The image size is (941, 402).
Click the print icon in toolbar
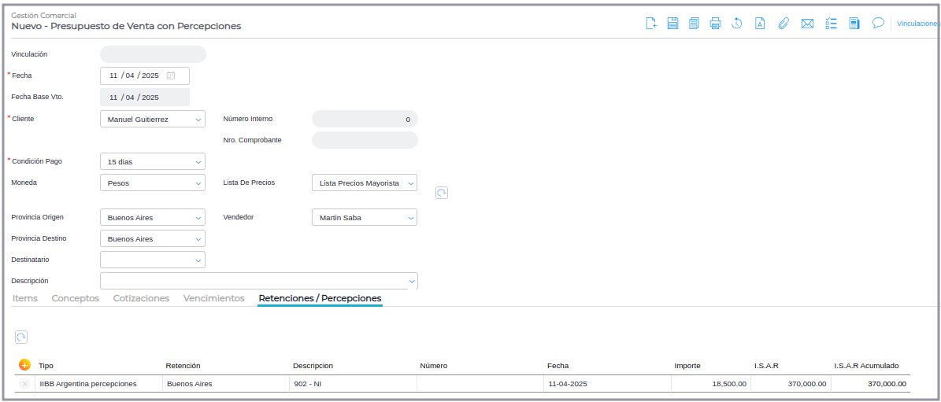point(715,24)
